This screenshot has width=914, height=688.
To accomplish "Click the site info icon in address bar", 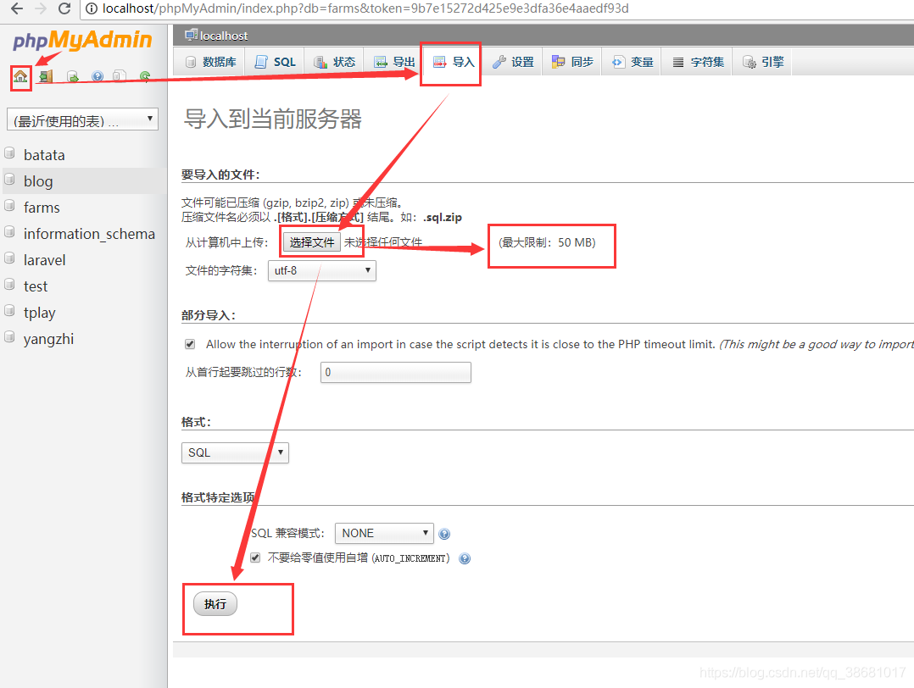I will 92,8.
